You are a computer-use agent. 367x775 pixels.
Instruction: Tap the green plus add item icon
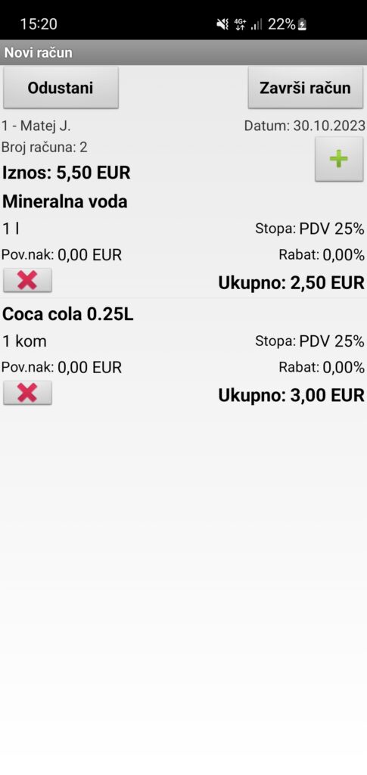tap(339, 159)
